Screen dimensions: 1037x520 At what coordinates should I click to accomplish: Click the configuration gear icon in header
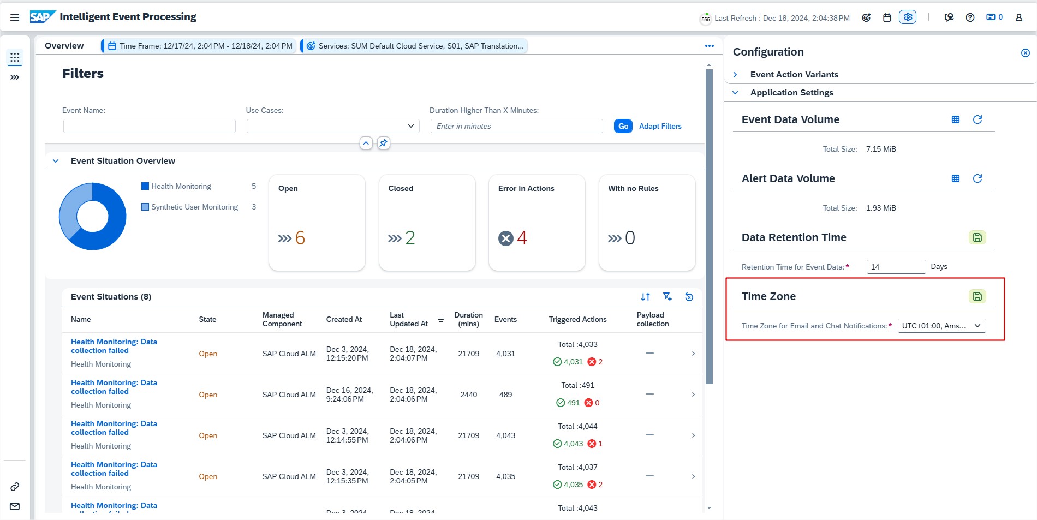click(908, 17)
